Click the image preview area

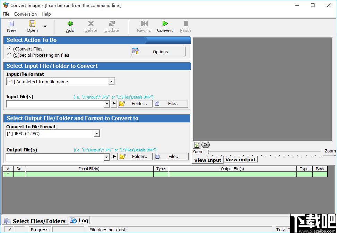click(x=263, y=89)
